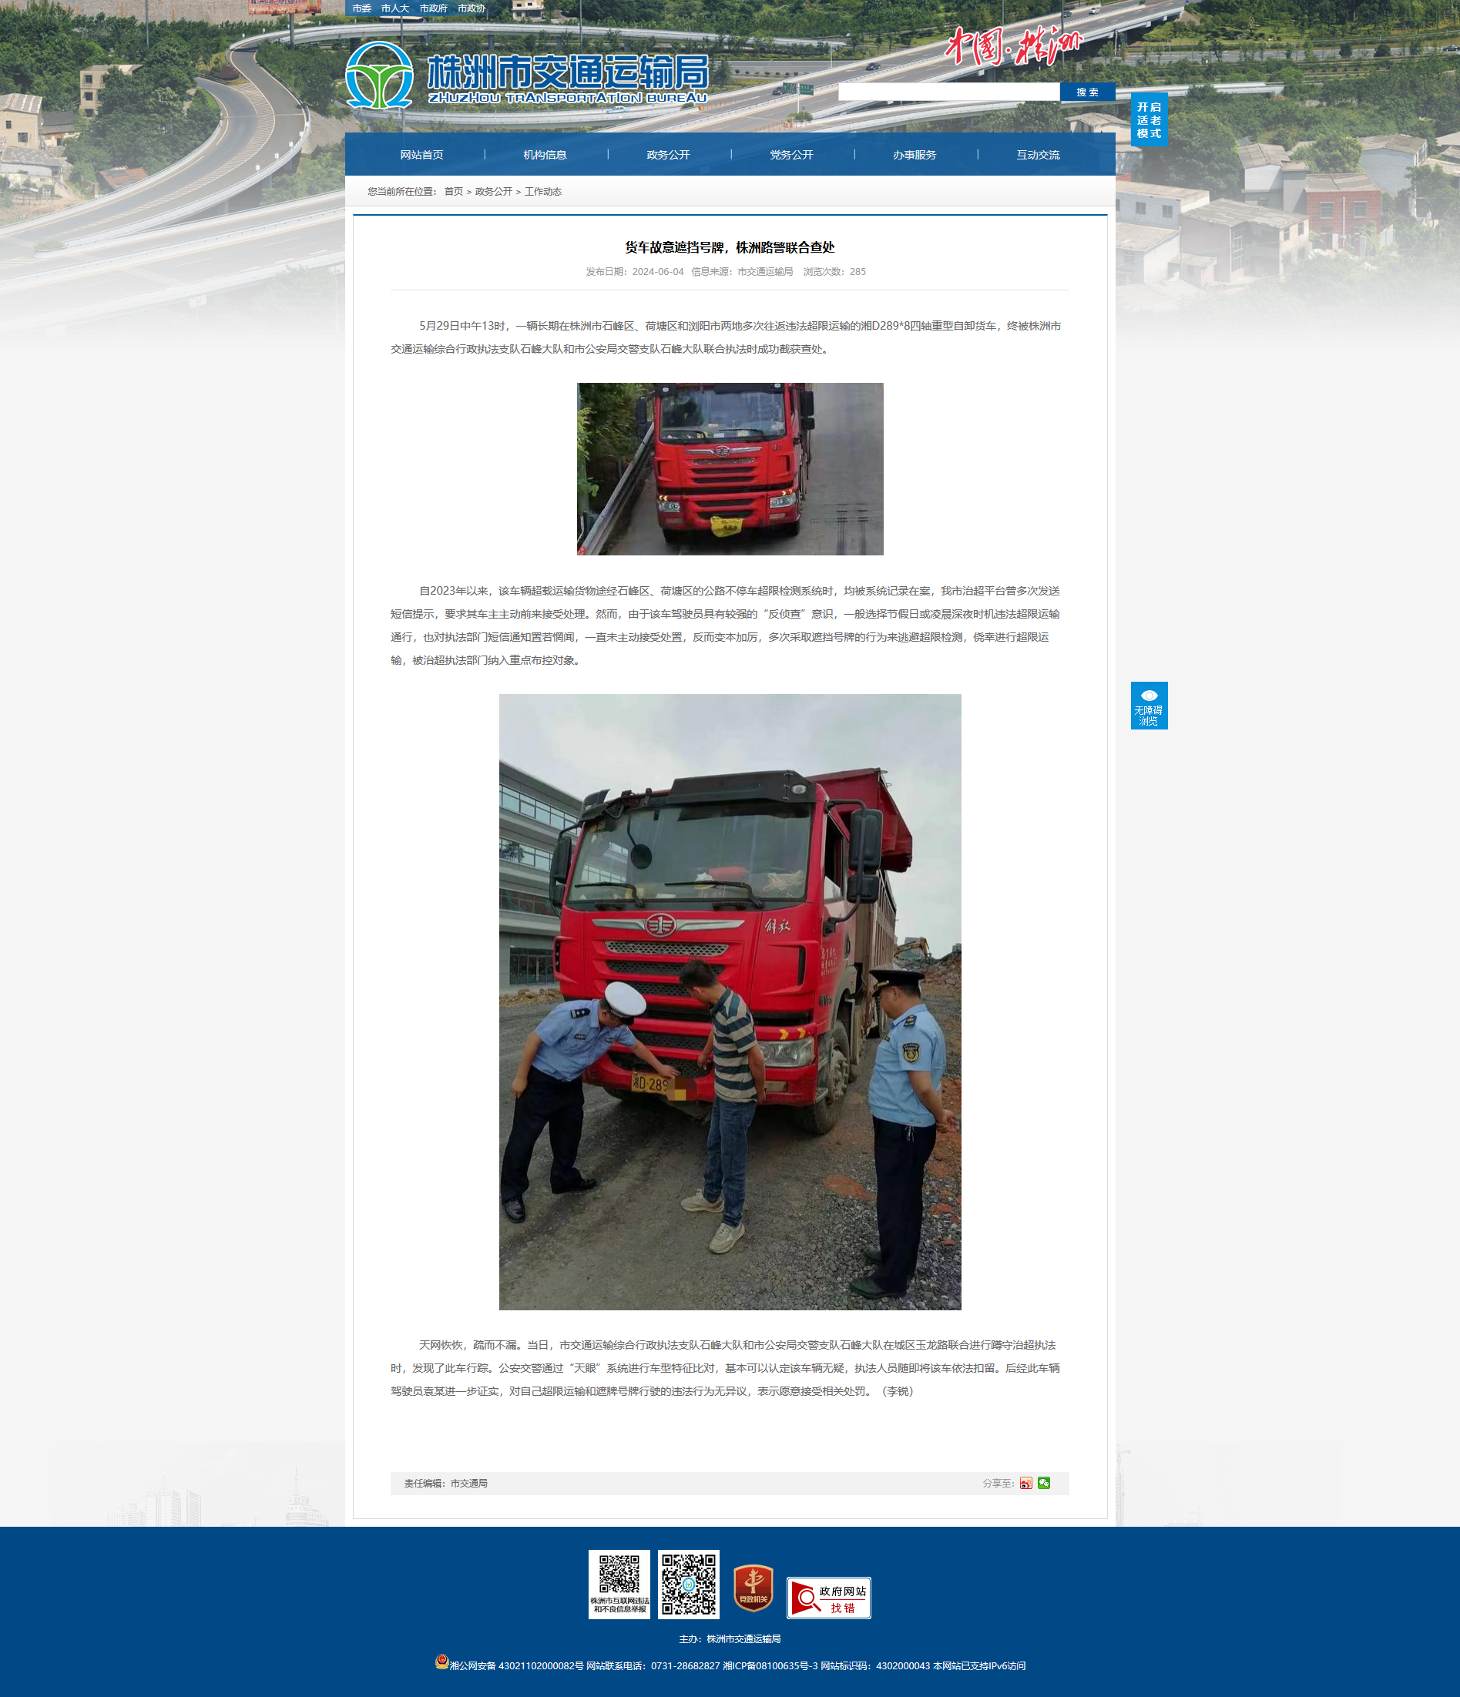Click QR code labeled 株洲市互联网违法和不良信息举报
This screenshot has width=1460, height=1697.
click(619, 1584)
